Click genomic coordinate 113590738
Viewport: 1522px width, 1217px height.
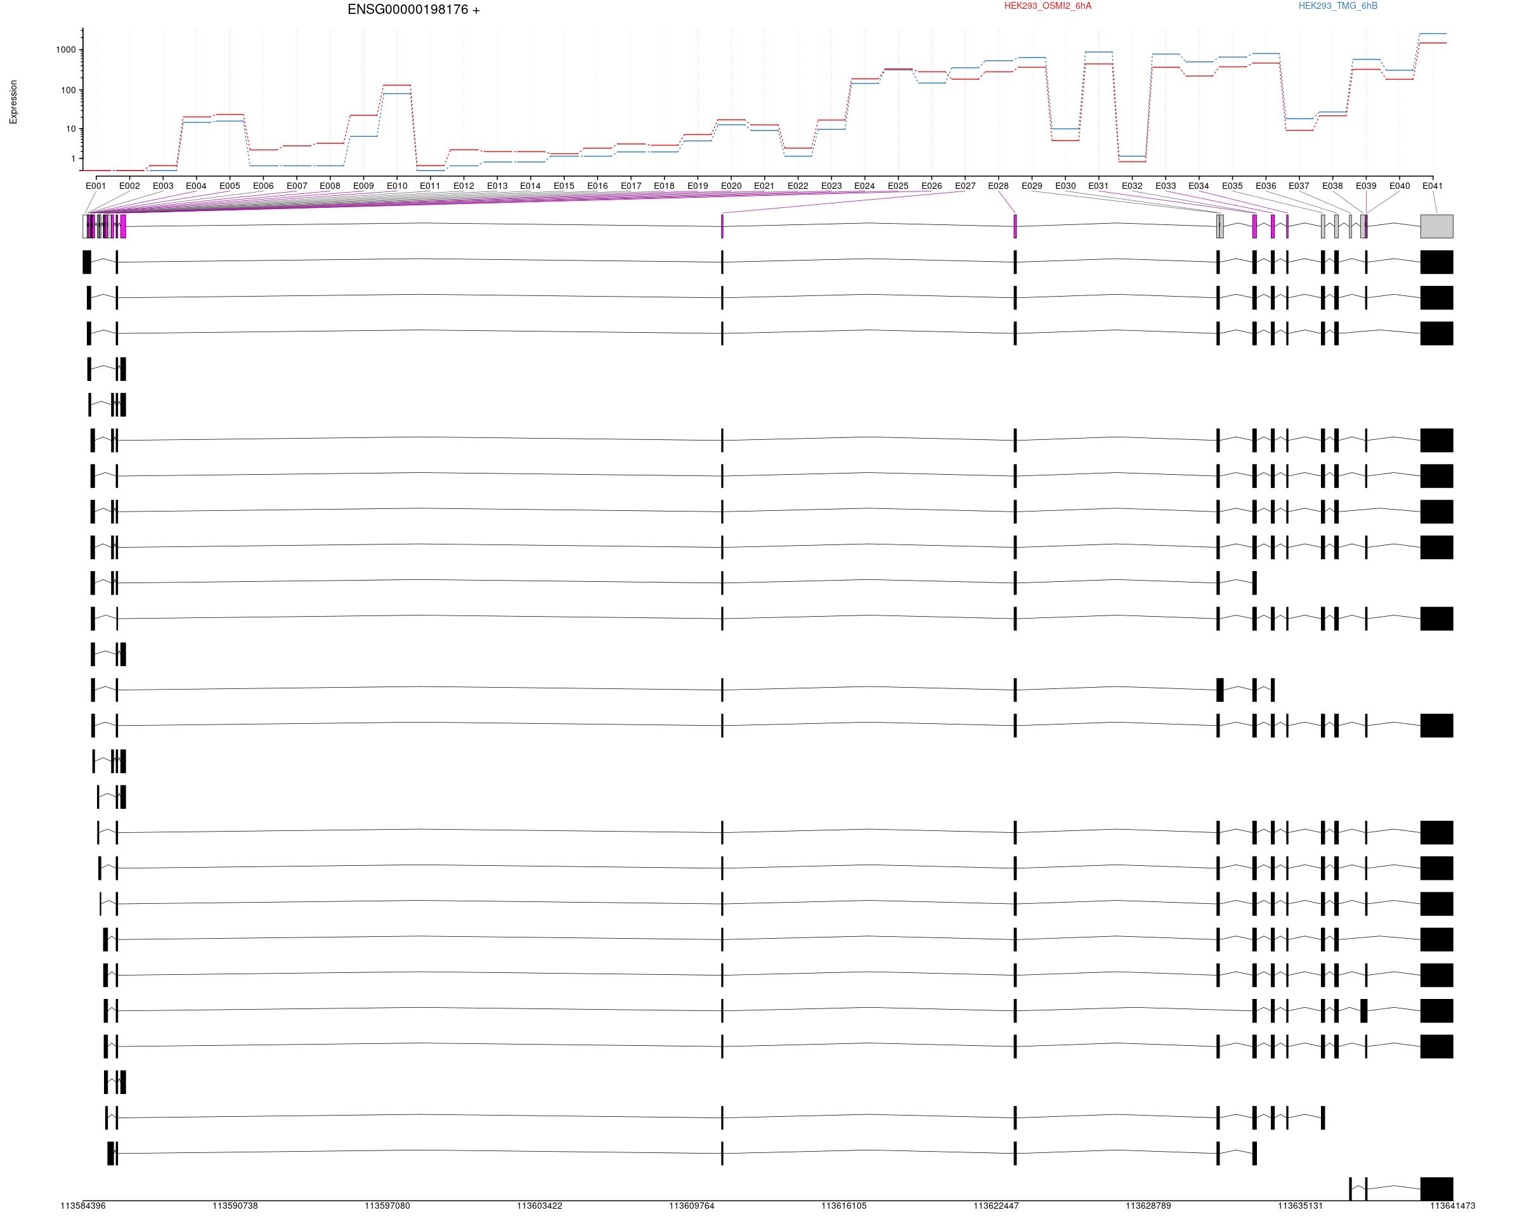tap(235, 1206)
